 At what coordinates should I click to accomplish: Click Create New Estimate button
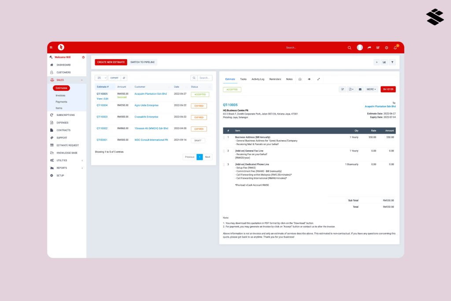point(111,62)
